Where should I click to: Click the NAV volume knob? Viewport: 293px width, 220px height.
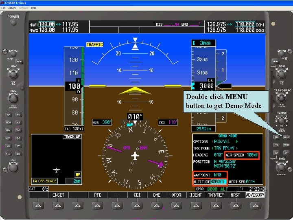[x=13, y=53]
